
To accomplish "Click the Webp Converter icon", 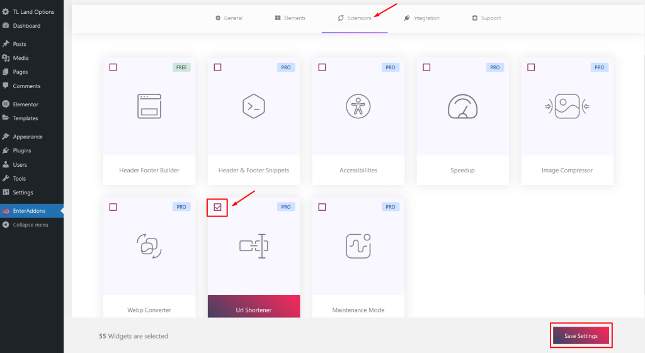I will click(x=149, y=246).
